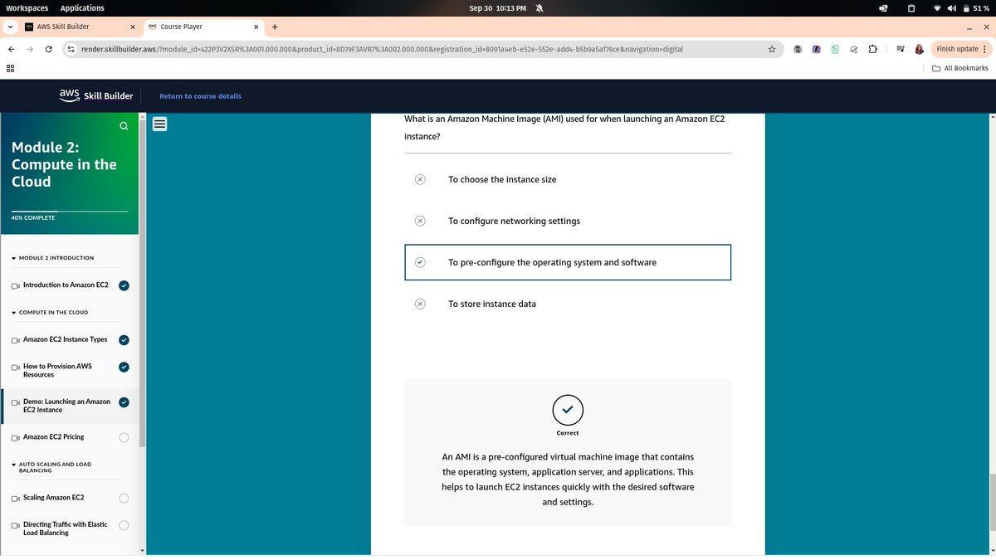Bookmark this page with the star icon

point(772,49)
